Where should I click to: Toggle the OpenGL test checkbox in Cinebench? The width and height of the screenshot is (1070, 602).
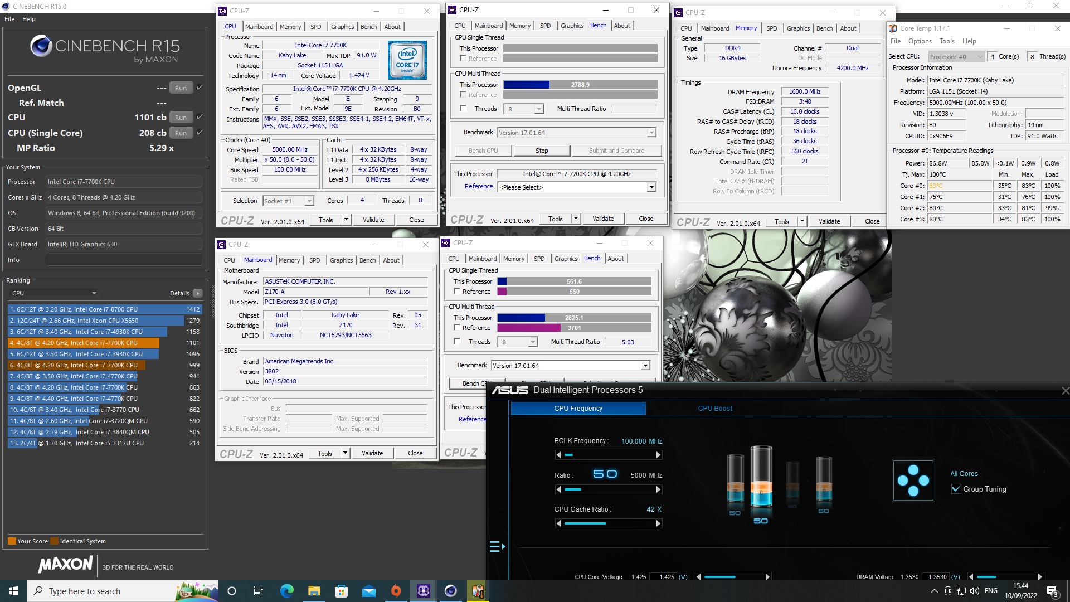point(200,88)
